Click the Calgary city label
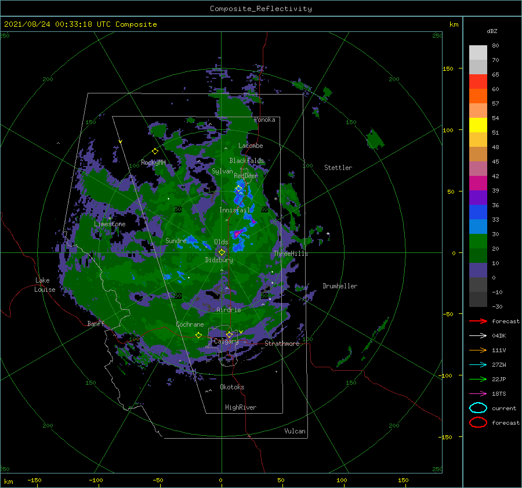This screenshot has width=522, height=488. pos(226,341)
